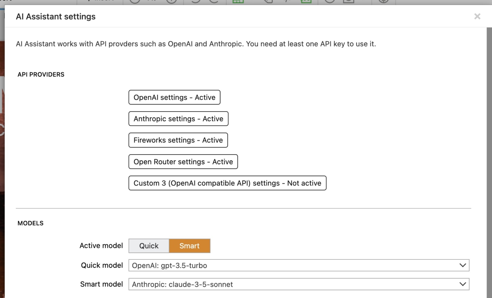Click the circled info icon in the toolbar
The height and width of the screenshot is (298, 492).
click(x=171, y=1)
